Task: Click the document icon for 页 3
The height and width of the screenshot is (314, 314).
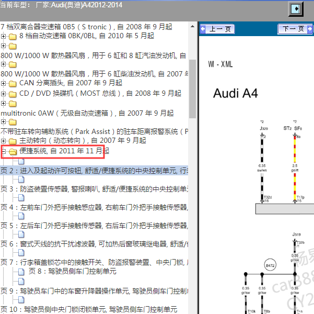Action: (21, 180)
